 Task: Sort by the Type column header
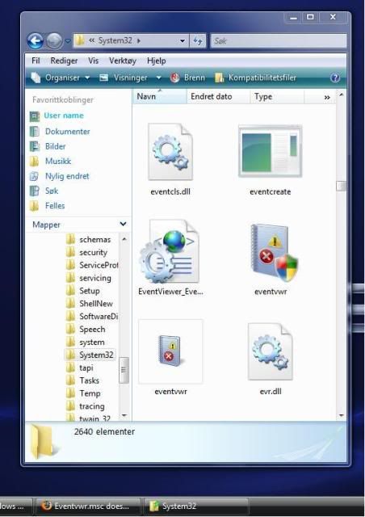tap(277, 97)
